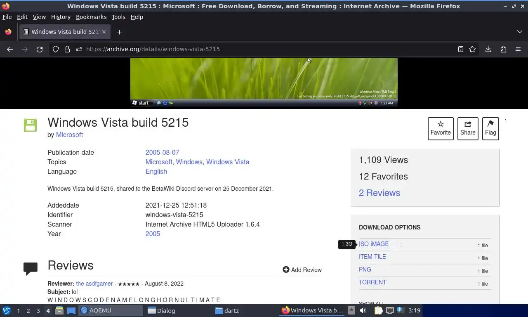Open Firefox hamburger application menu
This screenshot has width=528, height=317.
coord(518,49)
